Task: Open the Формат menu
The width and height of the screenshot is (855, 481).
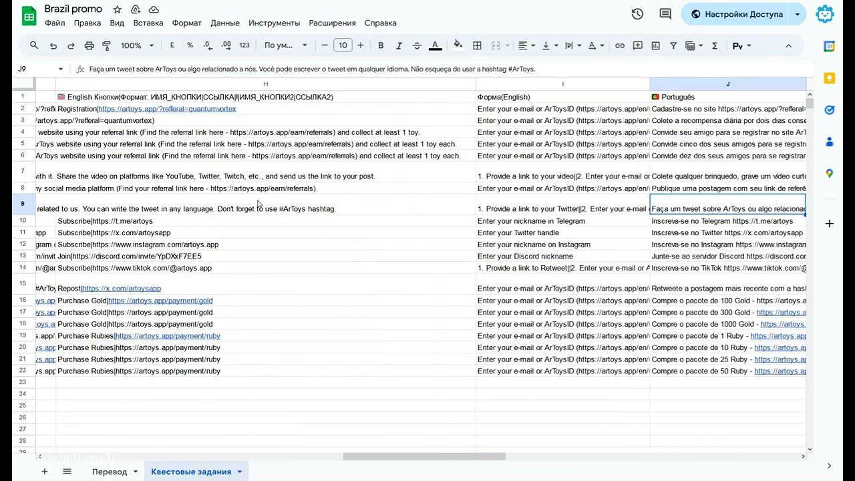Action: click(x=187, y=23)
